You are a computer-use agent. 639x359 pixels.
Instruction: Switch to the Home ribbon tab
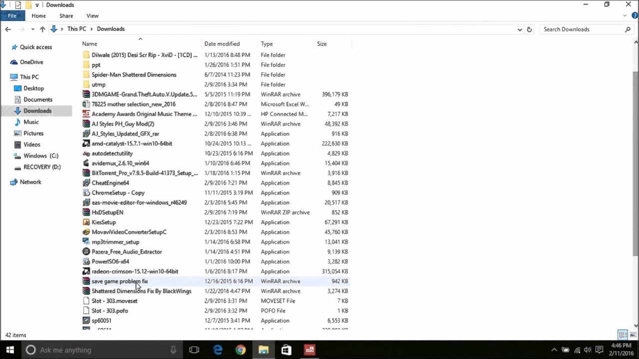38,15
